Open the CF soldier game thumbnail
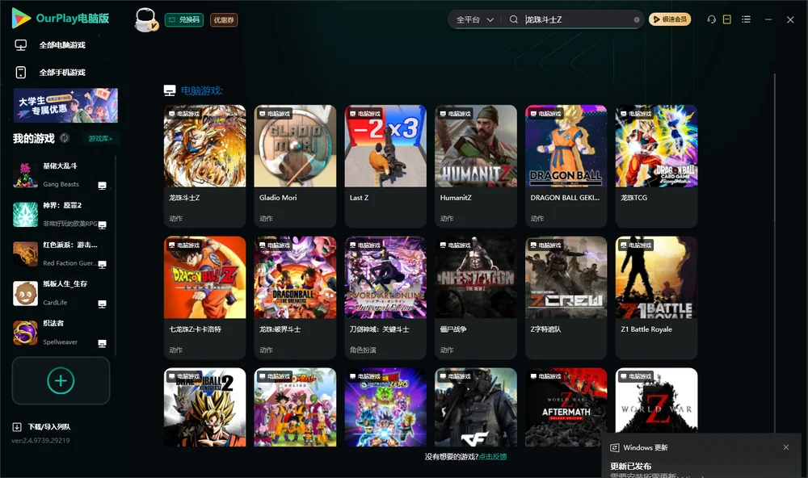This screenshot has height=478, width=808. (x=476, y=407)
